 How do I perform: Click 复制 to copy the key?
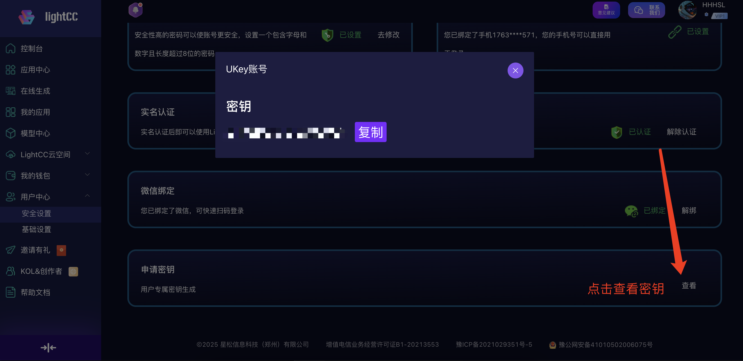[x=370, y=132]
